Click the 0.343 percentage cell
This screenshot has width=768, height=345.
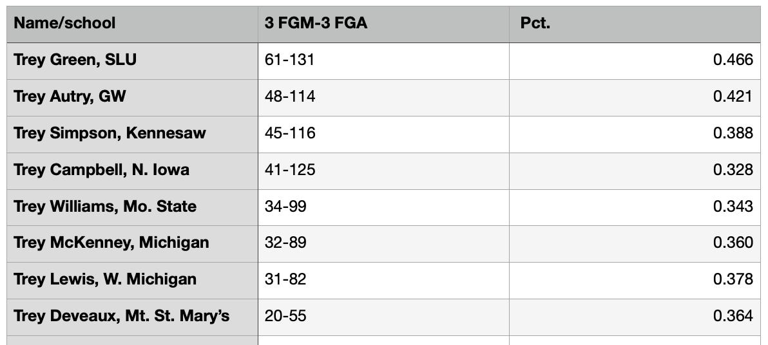click(635, 207)
